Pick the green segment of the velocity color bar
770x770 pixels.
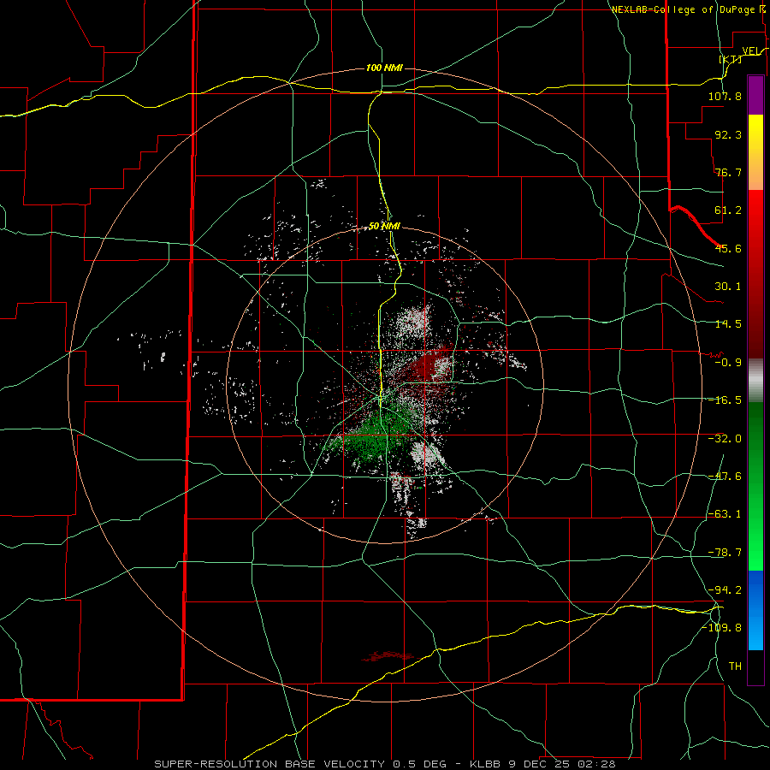pos(755,486)
